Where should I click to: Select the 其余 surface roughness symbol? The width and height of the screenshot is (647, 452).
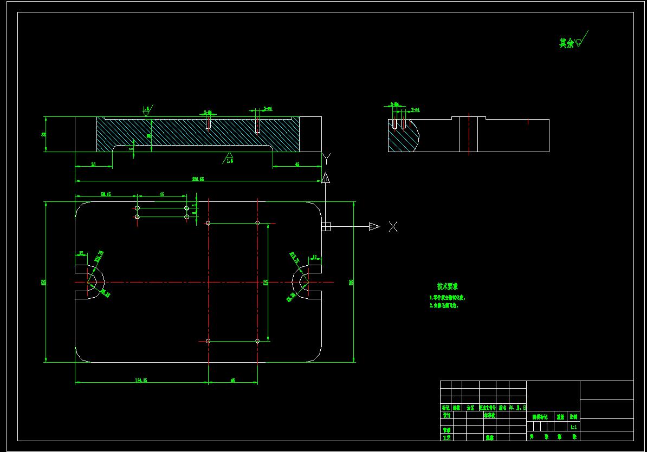click(573, 40)
